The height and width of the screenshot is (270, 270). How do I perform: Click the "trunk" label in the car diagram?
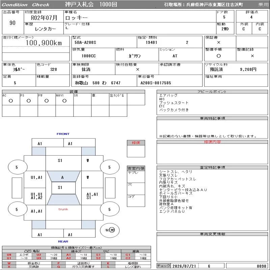click(x=63, y=209)
